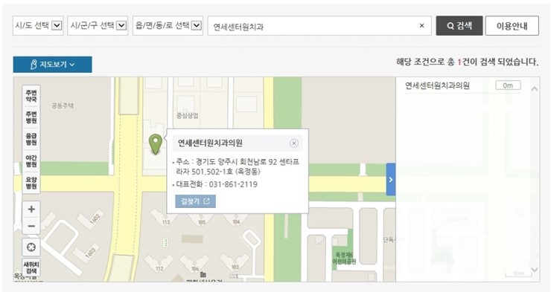Click 새위치 검색 new location search
Viewport: 551px width, 292px height.
[x=31, y=267]
